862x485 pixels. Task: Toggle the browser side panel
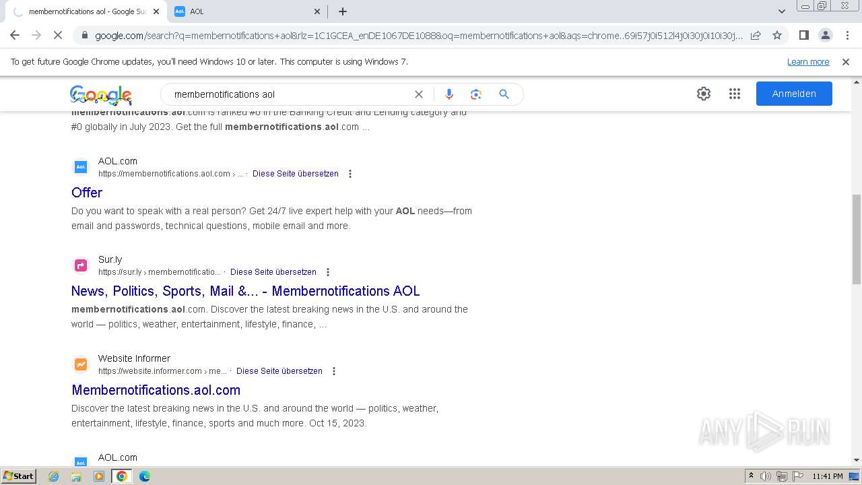804,35
